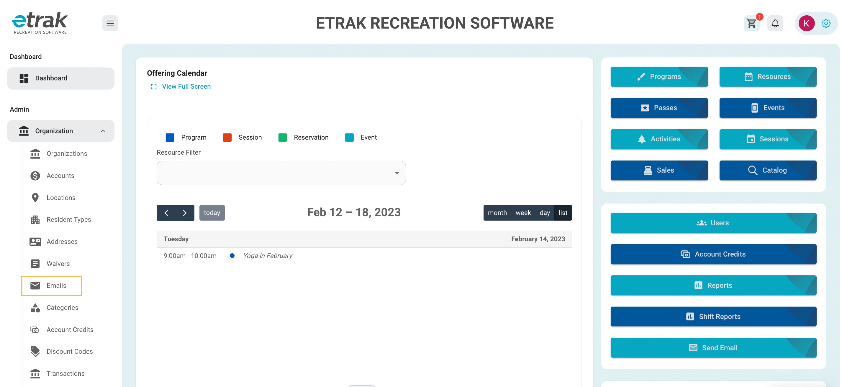Open Waivers sidebar item

pos(58,264)
